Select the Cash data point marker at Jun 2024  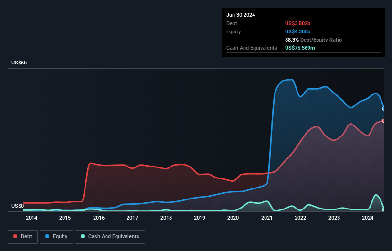[384, 209]
